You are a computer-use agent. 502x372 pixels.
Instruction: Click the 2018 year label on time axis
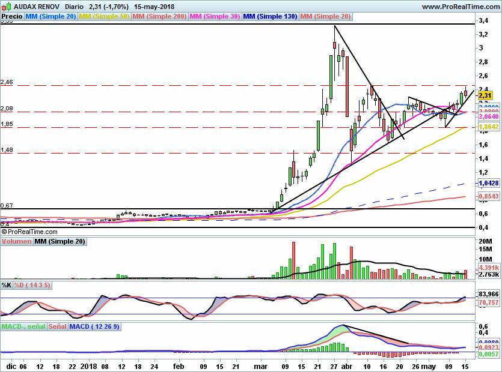click(89, 366)
